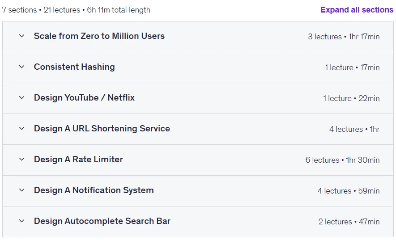This screenshot has height=240, width=396.
Task: Open the Consistent Hashing section title
Action: point(74,67)
